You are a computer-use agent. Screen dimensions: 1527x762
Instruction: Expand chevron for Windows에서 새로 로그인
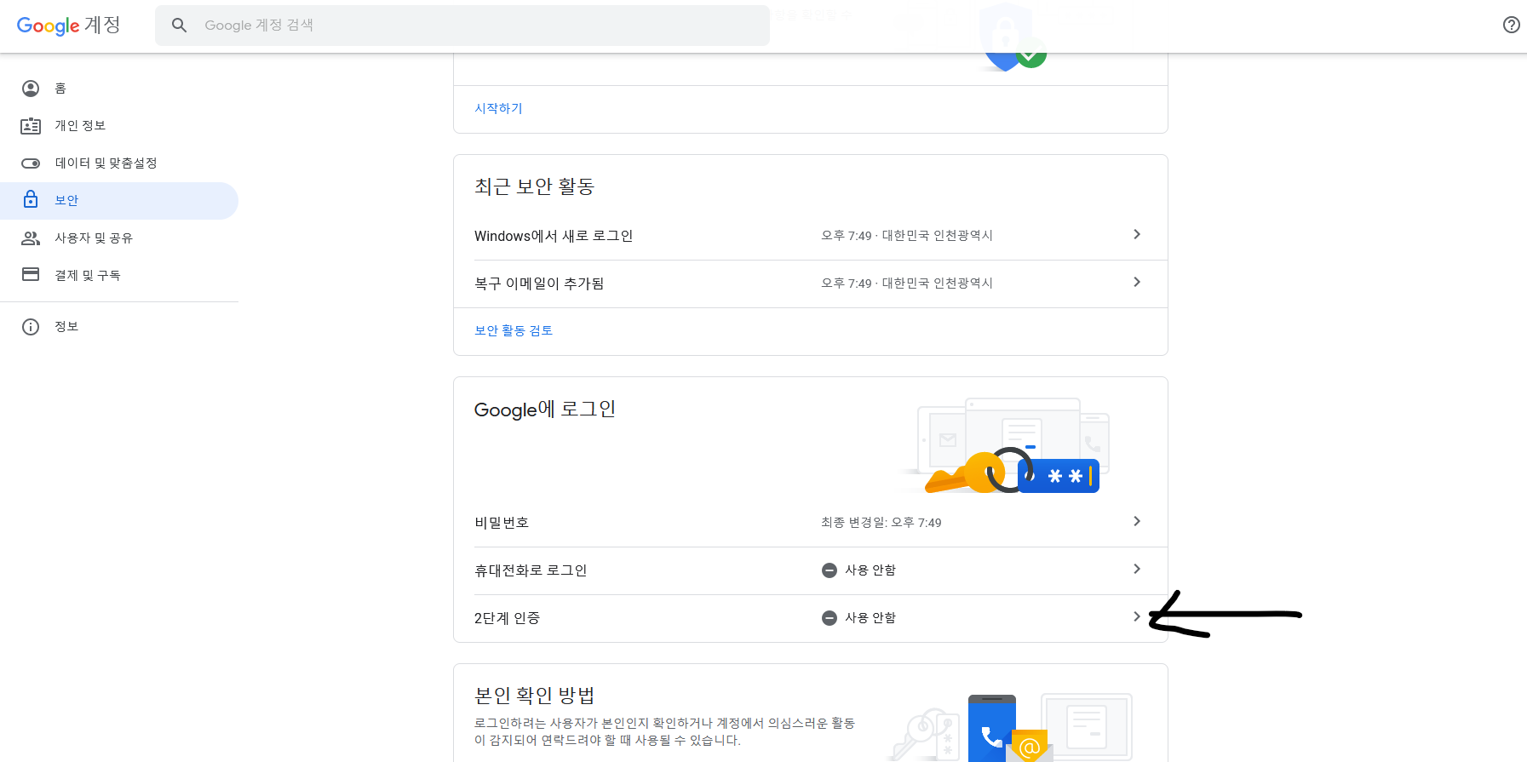1137,234
